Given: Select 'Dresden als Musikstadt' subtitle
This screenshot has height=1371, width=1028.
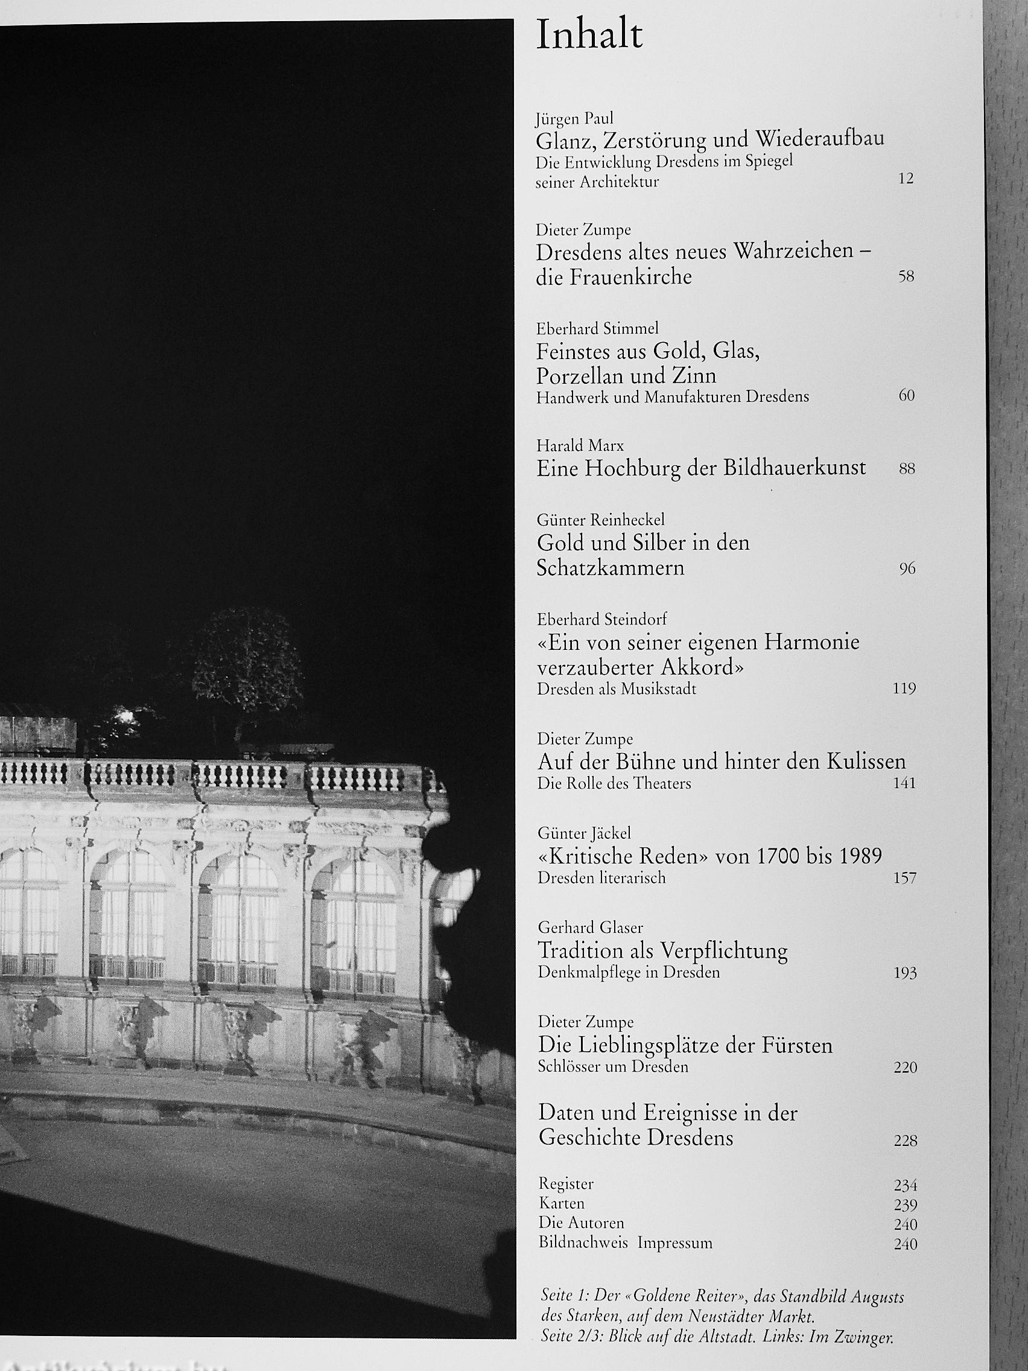Looking at the screenshot, I should [617, 689].
